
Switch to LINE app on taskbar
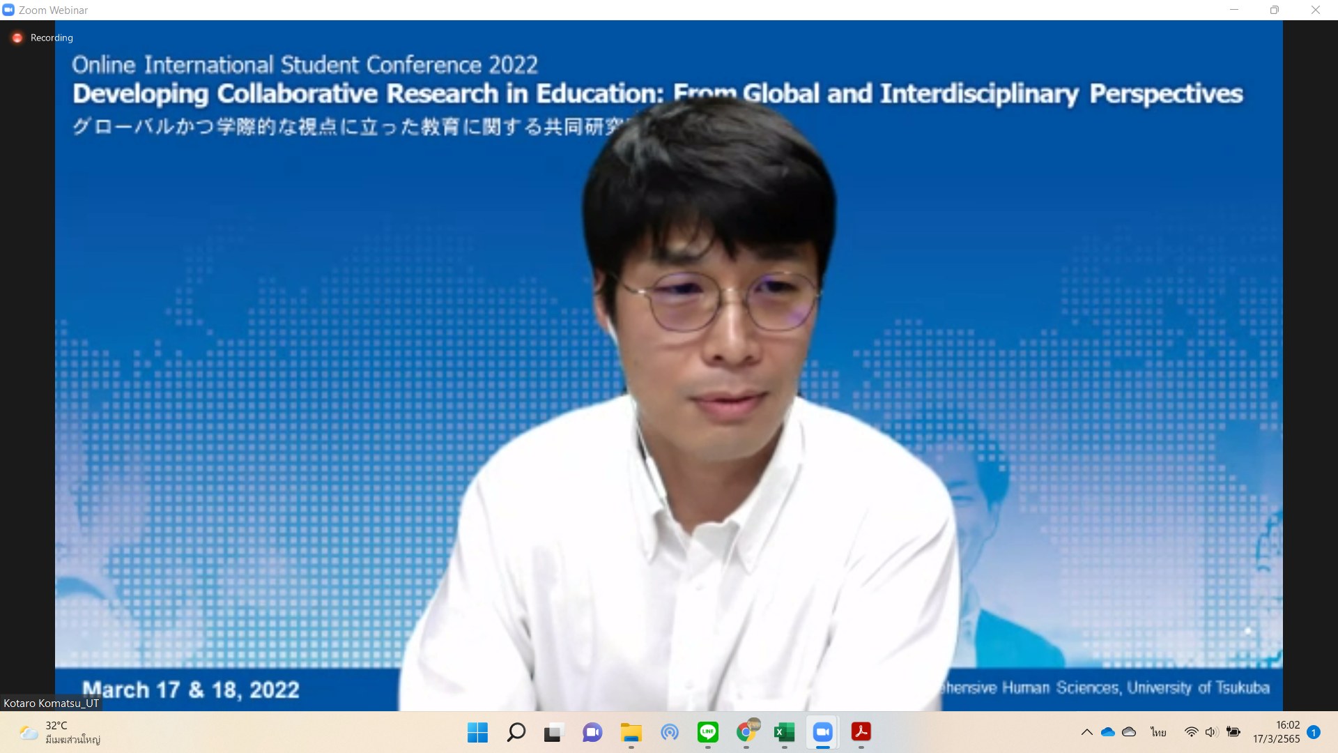[707, 732]
